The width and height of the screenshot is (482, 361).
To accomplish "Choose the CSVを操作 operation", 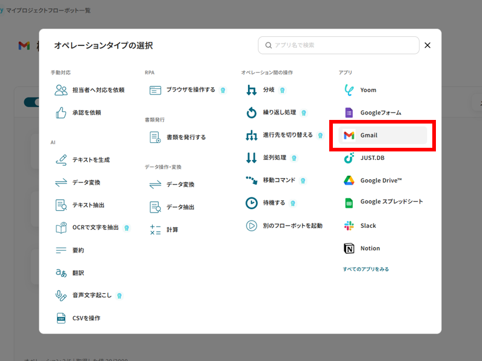I will (86, 318).
